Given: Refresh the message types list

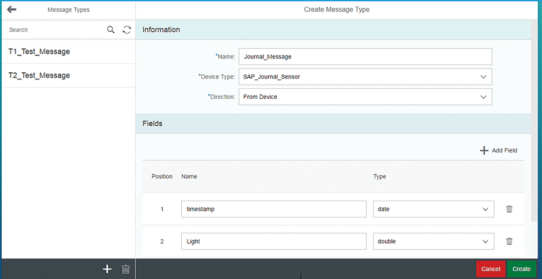Looking at the screenshot, I should [x=127, y=30].
